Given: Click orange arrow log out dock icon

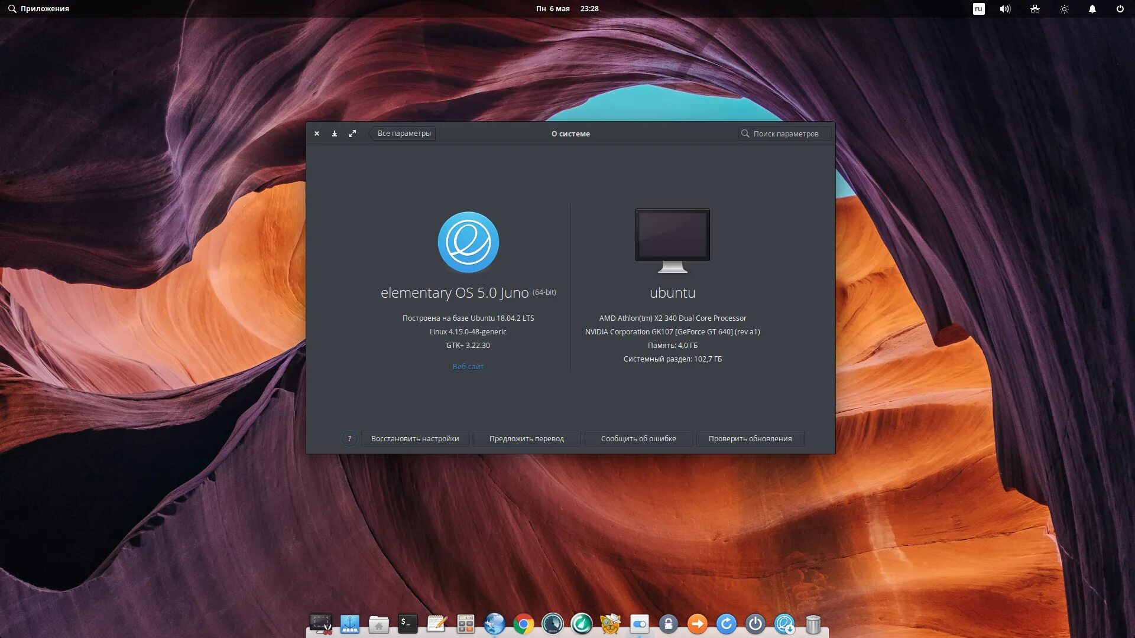Looking at the screenshot, I should 698,624.
